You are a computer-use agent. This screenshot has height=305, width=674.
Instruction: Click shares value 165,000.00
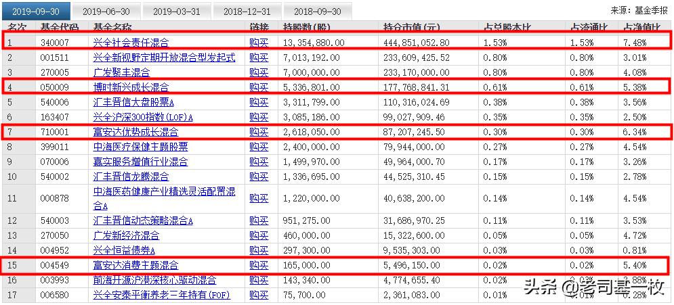pos(306,266)
